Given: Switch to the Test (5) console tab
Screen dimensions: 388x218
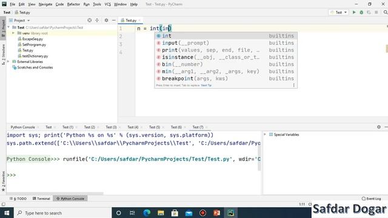Looking at the screenshot, I should coord(155,127).
